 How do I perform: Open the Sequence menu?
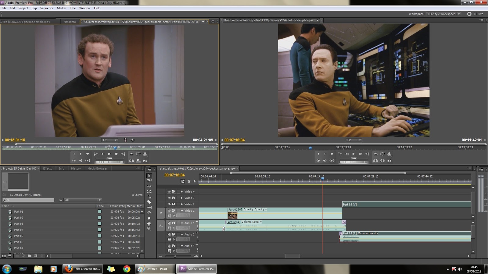47,8
